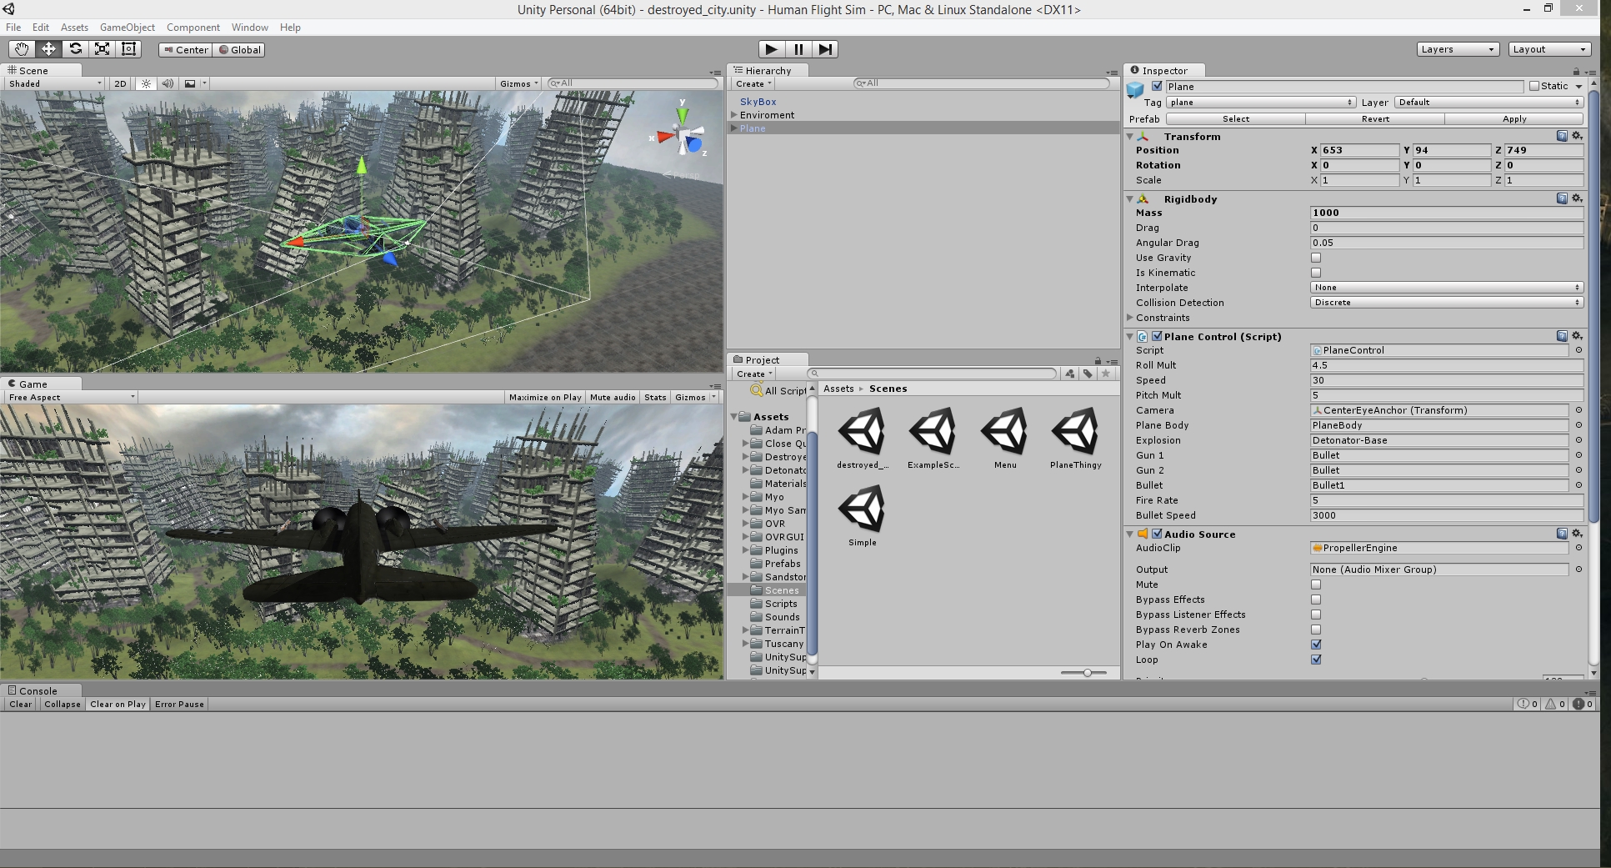Open the Collision Detection dropdown
Screen dimensions: 1611x868
point(1447,303)
